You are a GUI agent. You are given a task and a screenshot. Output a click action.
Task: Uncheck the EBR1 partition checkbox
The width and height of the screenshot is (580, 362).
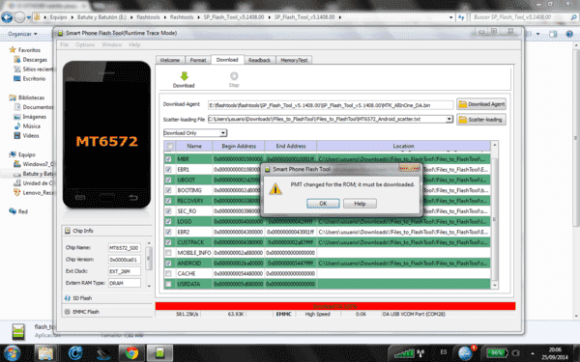click(x=168, y=169)
